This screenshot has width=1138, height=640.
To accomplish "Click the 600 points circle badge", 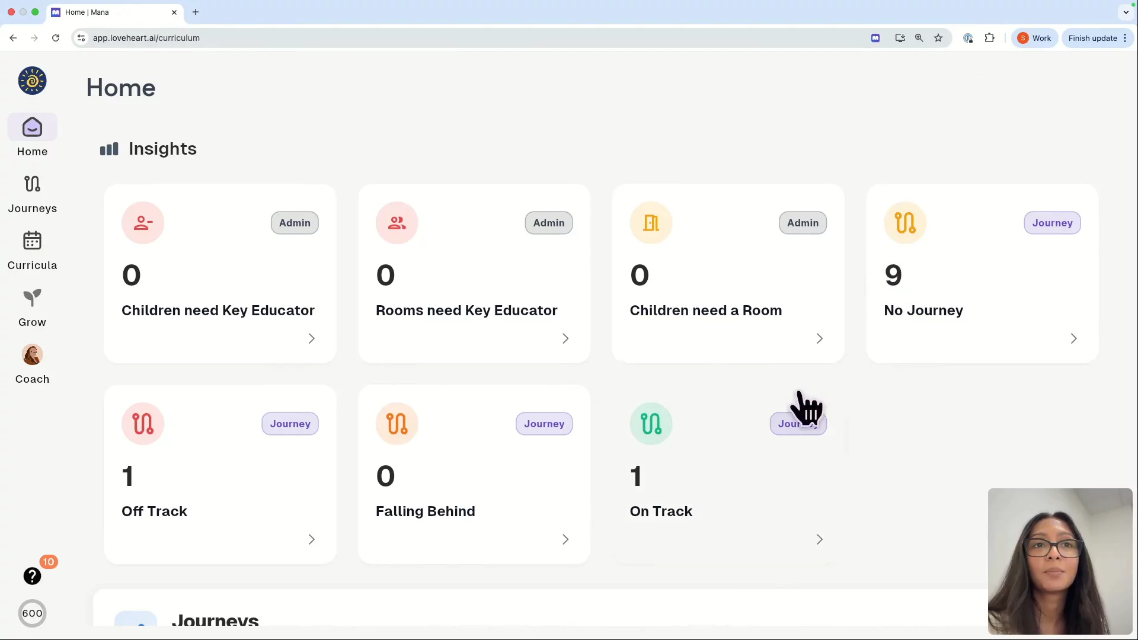I will [x=32, y=613].
